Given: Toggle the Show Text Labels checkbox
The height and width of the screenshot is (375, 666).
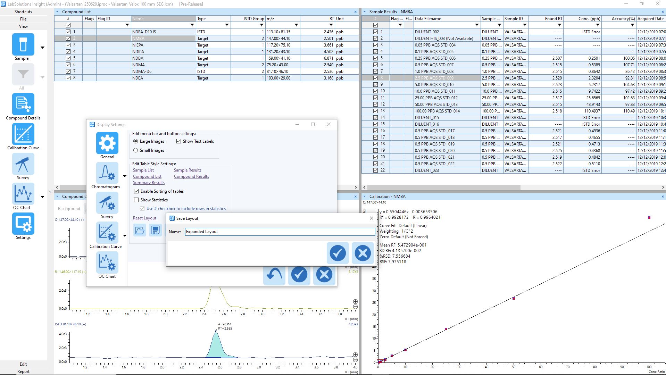Looking at the screenshot, I should pyautogui.click(x=179, y=141).
